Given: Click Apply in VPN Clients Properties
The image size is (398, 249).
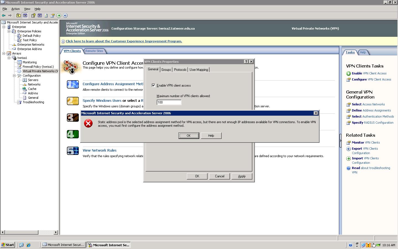Looking at the screenshot, I should coord(242,176).
